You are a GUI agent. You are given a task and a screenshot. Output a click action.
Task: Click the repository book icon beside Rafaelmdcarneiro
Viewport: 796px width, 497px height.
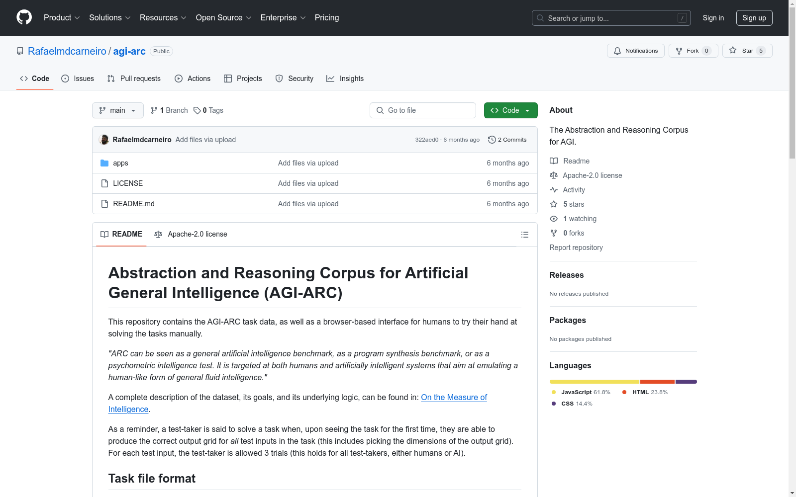click(x=20, y=51)
